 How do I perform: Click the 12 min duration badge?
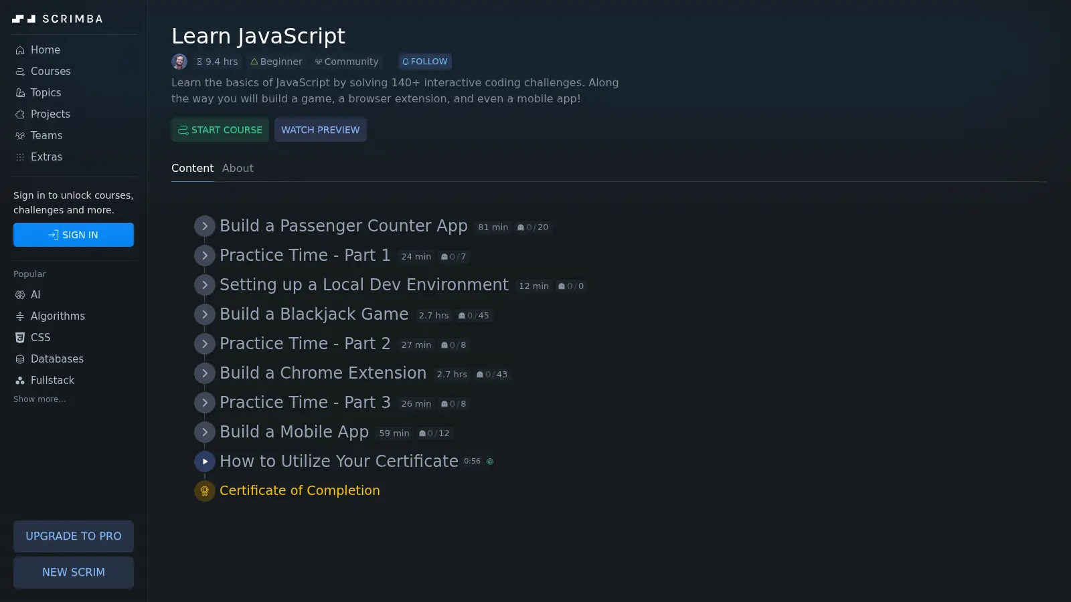click(534, 286)
